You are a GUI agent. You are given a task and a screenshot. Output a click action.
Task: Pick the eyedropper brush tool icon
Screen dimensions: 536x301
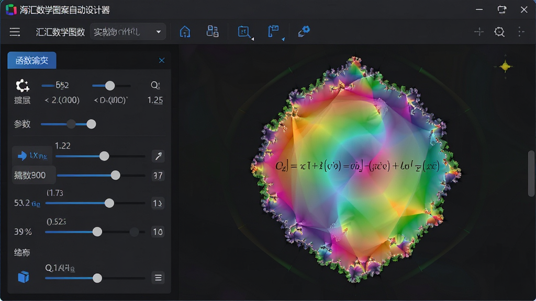(x=304, y=31)
